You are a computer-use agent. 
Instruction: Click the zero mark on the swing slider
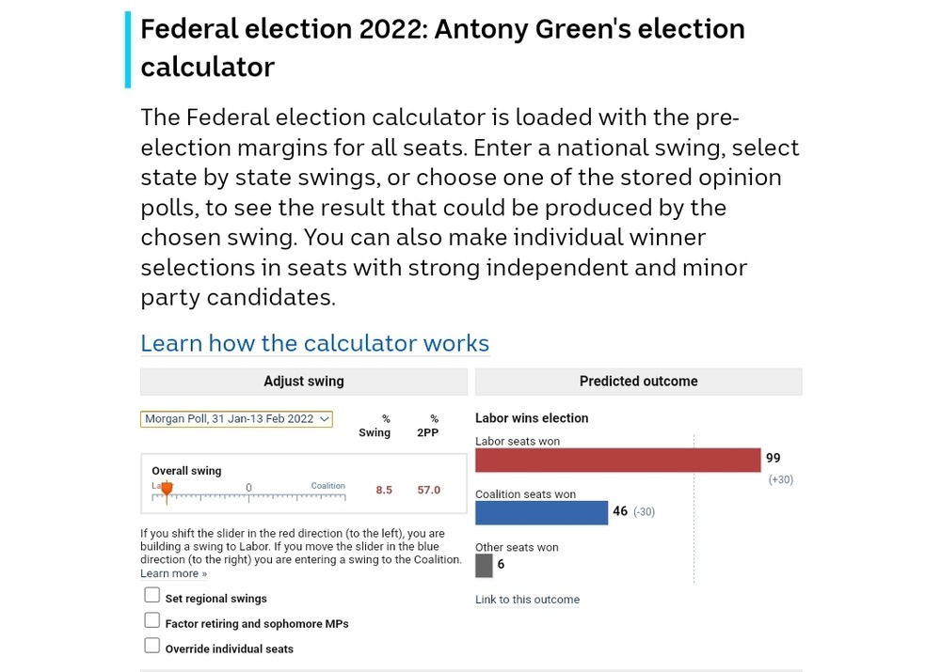tap(248, 493)
